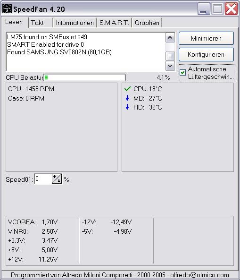Click the SpeedFan title bar app icon
This screenshot has width=240, height=280.
point(7,8)
